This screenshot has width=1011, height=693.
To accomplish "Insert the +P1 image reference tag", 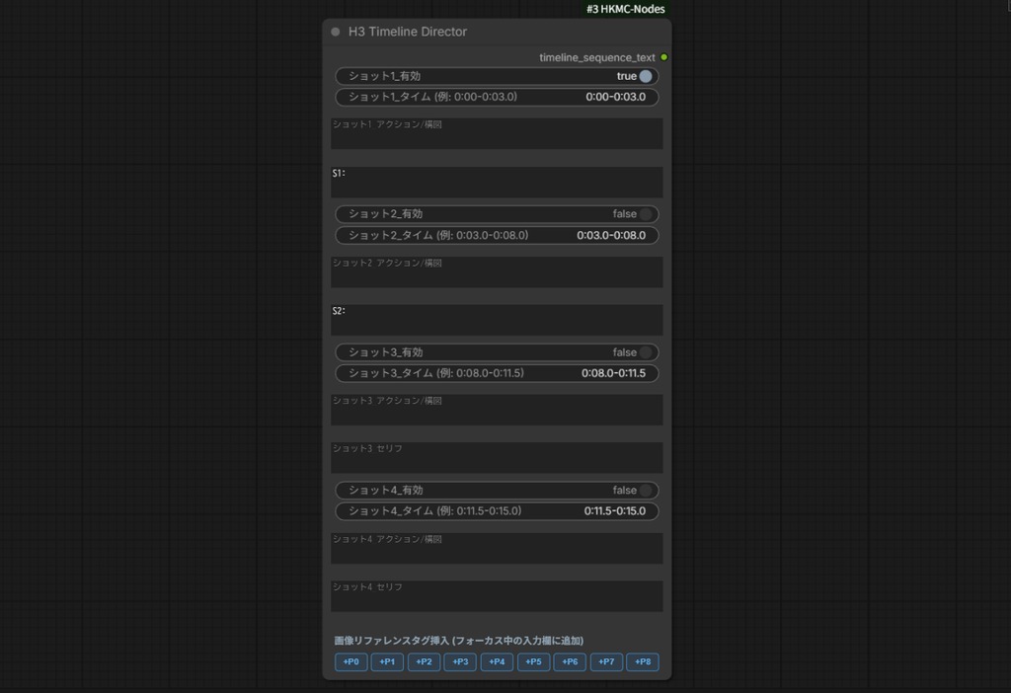I will 387,662.
